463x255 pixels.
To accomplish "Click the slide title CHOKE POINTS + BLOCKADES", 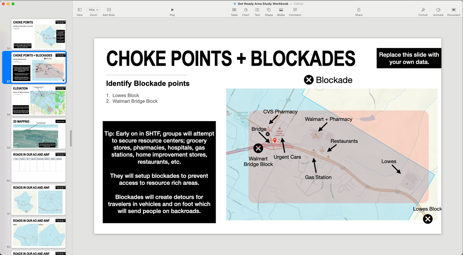I will tap(231, 58).
